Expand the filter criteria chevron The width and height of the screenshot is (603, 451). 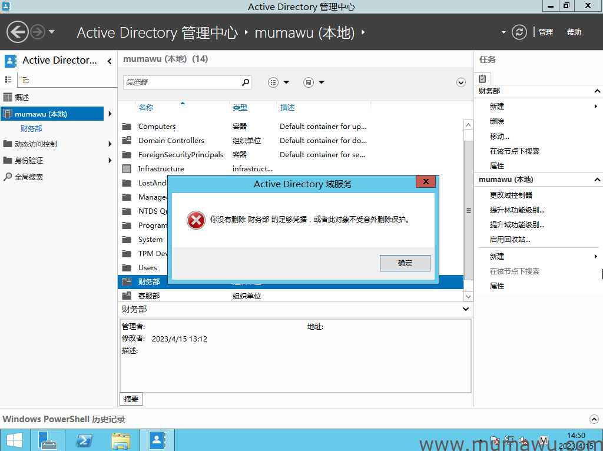pos(461,82)
